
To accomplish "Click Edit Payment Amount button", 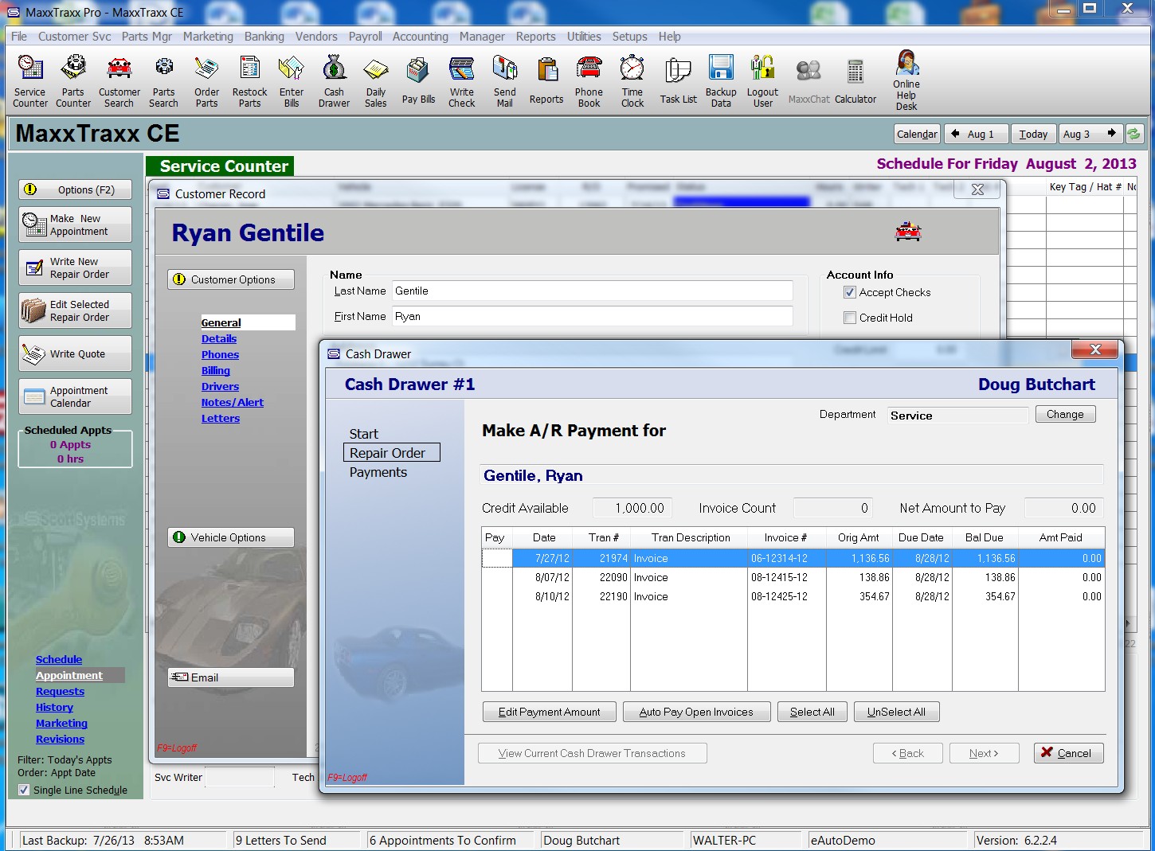I will 549,712.
